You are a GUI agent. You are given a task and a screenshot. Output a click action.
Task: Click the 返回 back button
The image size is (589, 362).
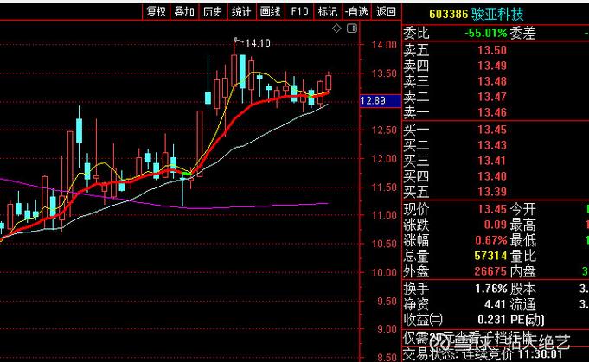pos(386,11)
